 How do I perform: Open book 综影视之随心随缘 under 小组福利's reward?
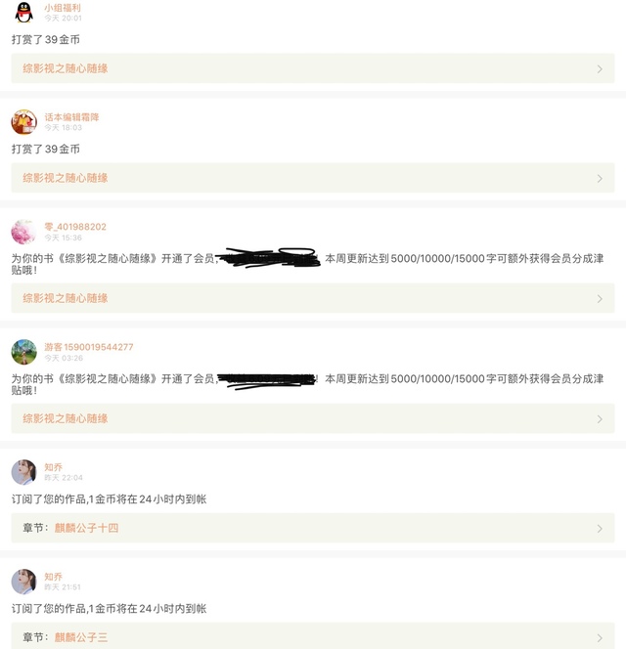point(66,69)
